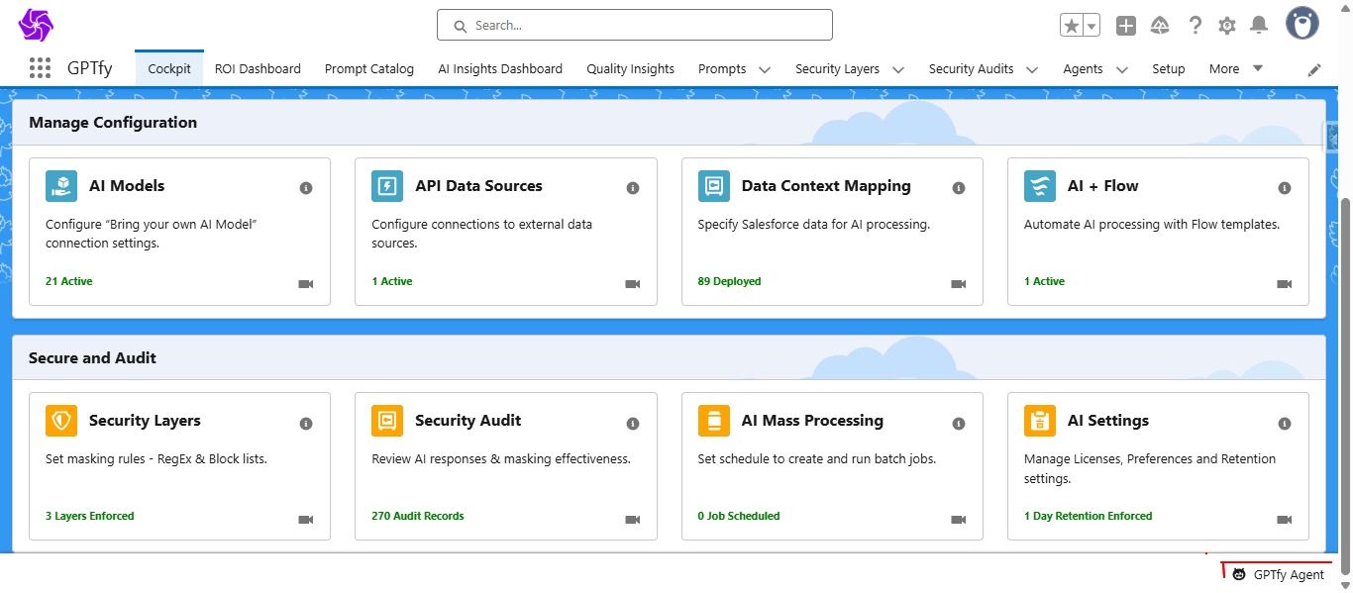This screenshot has width=1353, height=593.
Task: Expand the favorites list dropdown arrow
Action: pyautogui.click(x=1092, y=26)
